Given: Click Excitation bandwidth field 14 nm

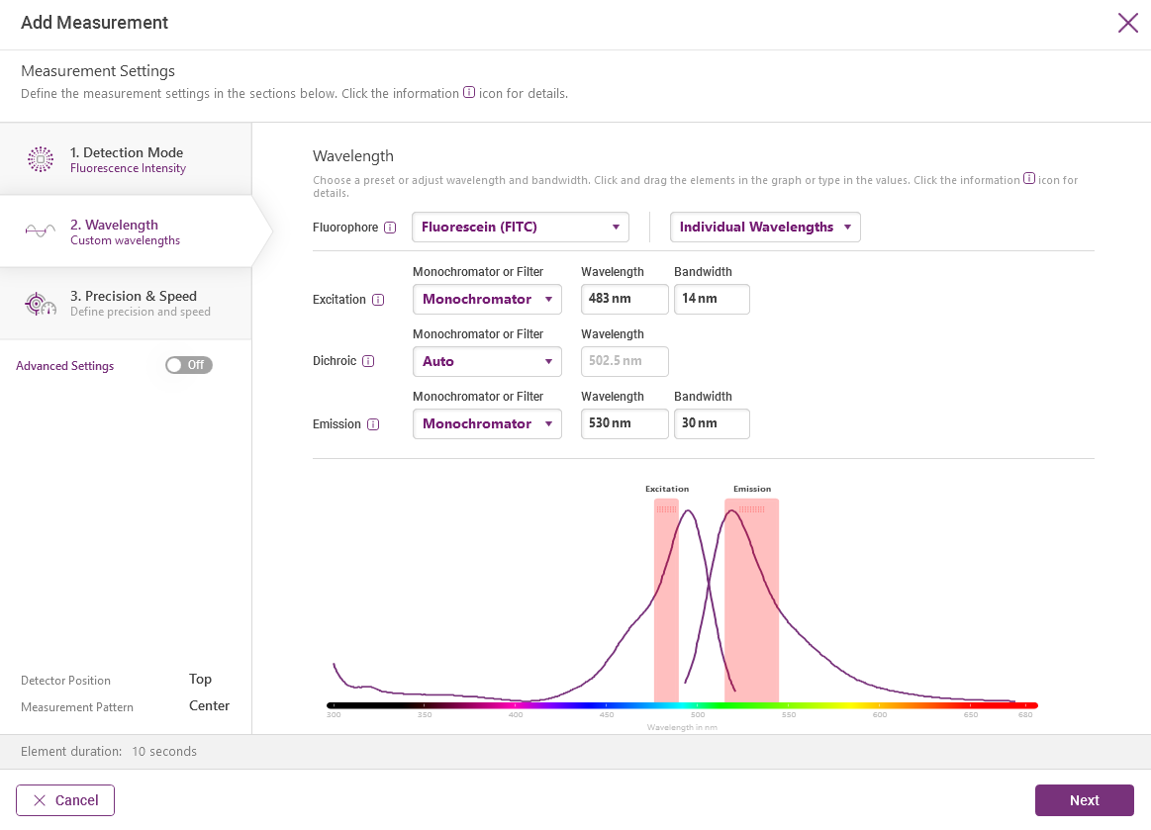Looking at the screenshot, I should tap(712, 299).
